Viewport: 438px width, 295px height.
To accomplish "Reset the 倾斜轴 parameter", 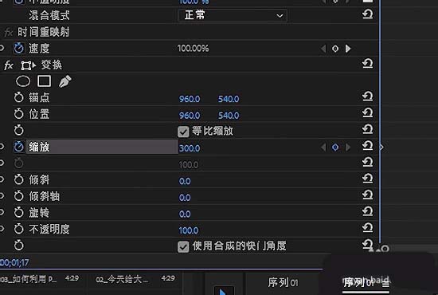I will 367,195.
